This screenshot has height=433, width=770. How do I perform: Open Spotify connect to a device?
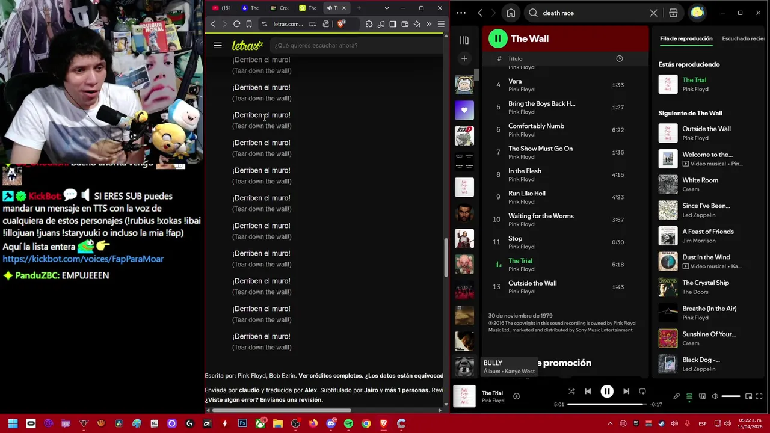pos(702,396)
